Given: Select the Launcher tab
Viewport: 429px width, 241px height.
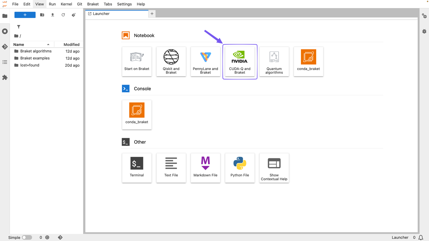Looking at the screenshot, I should (117, 14).
